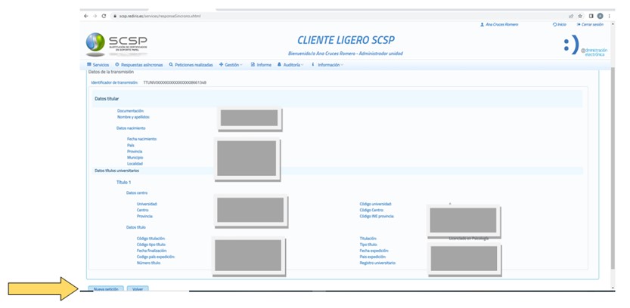Click the browser back arrow
The width and height of the screenshot is (630, 308).
pos(85,16)
